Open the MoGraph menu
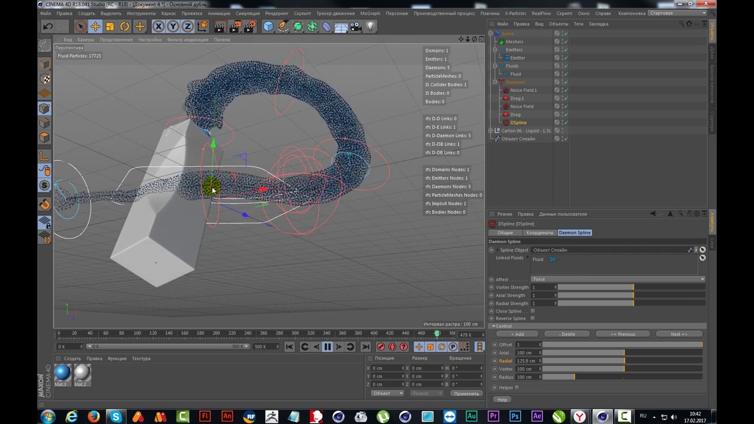754x424 pixels. click(x=370, y=13)
